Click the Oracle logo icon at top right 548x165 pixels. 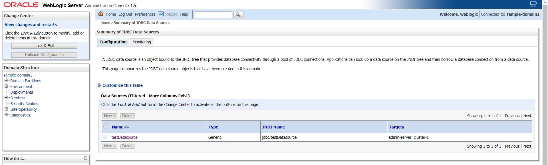533,4
